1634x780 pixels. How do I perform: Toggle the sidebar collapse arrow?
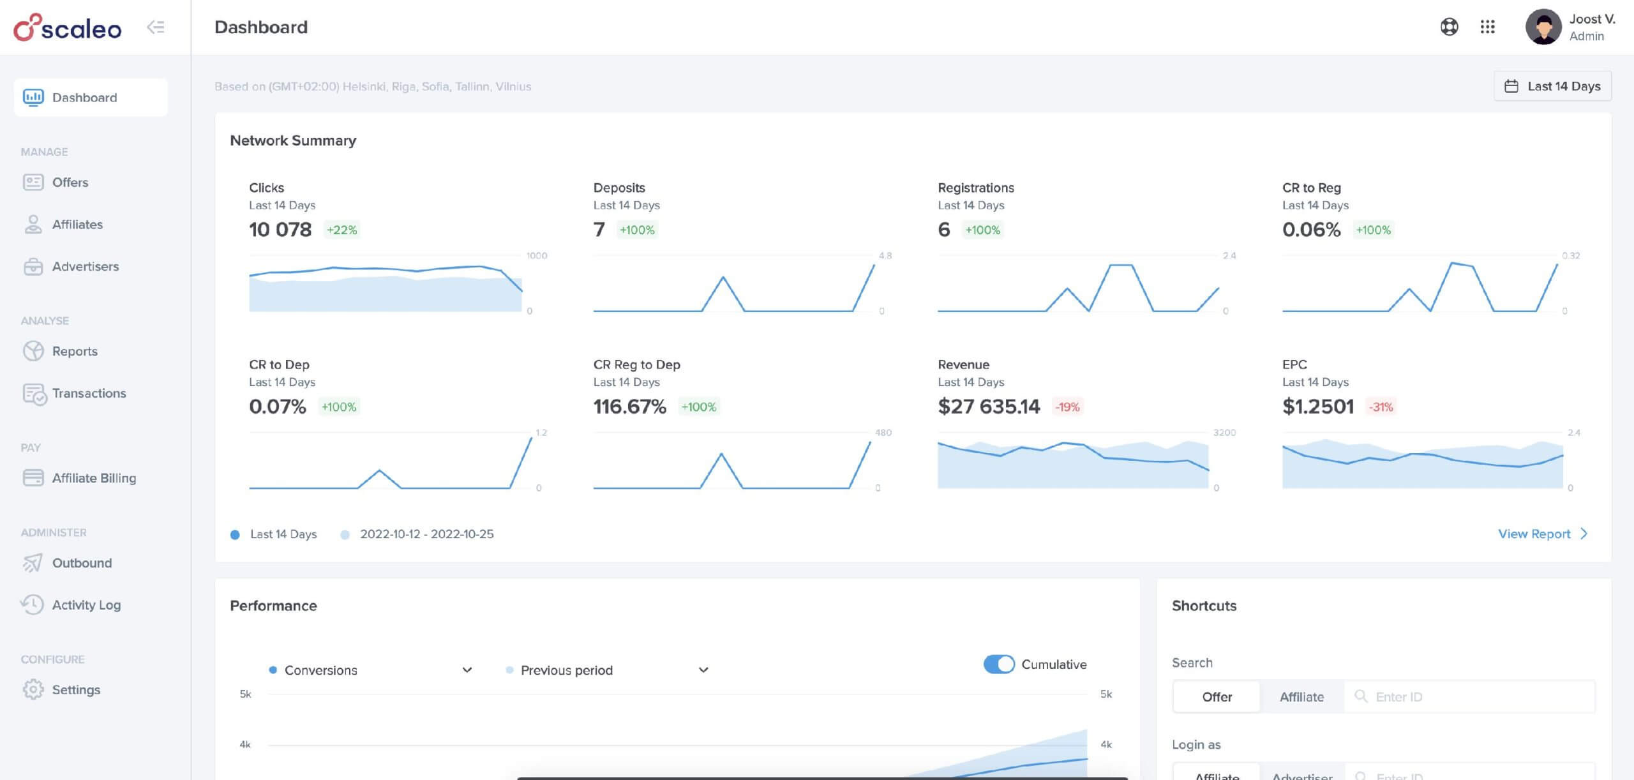[x=154, y=26]
